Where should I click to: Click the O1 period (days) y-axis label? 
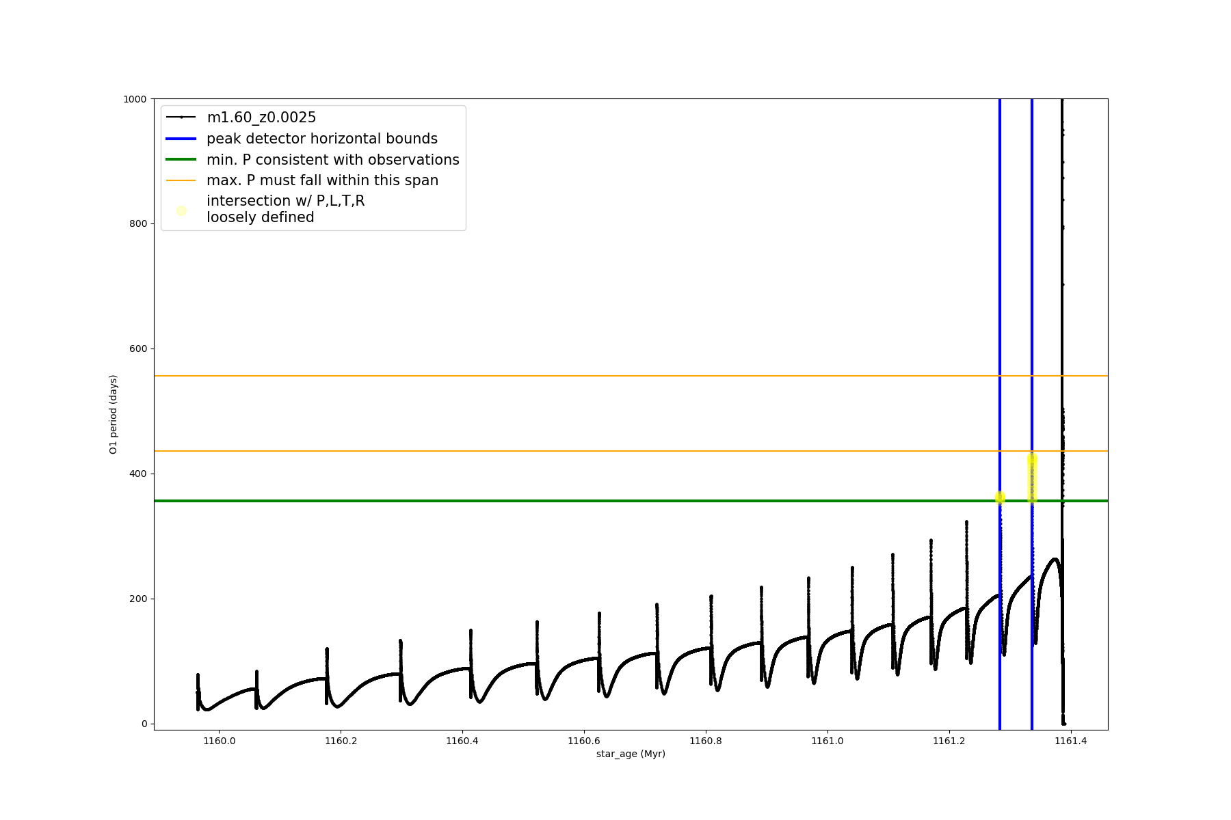[x=114, y=414]
